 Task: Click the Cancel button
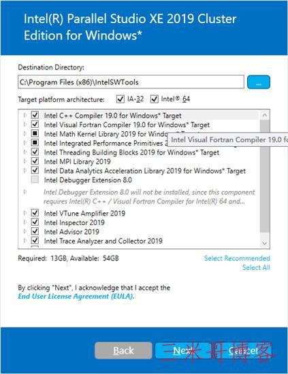click(243, 350)
